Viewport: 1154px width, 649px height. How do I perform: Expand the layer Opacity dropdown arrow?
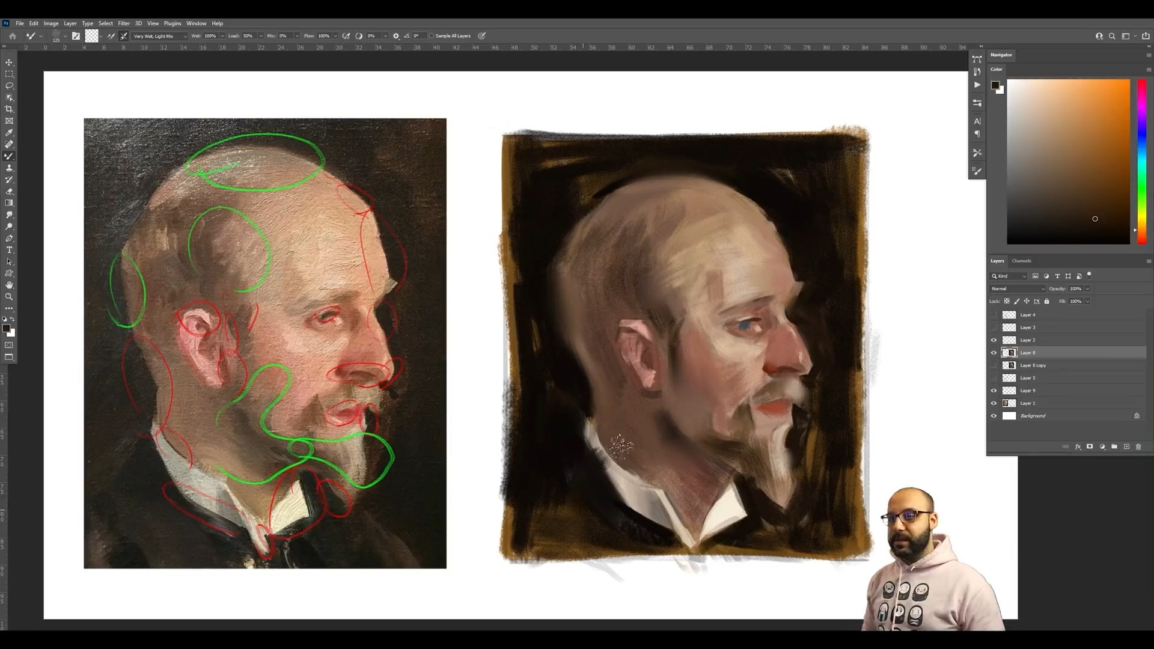click(x=1087, y=288)
